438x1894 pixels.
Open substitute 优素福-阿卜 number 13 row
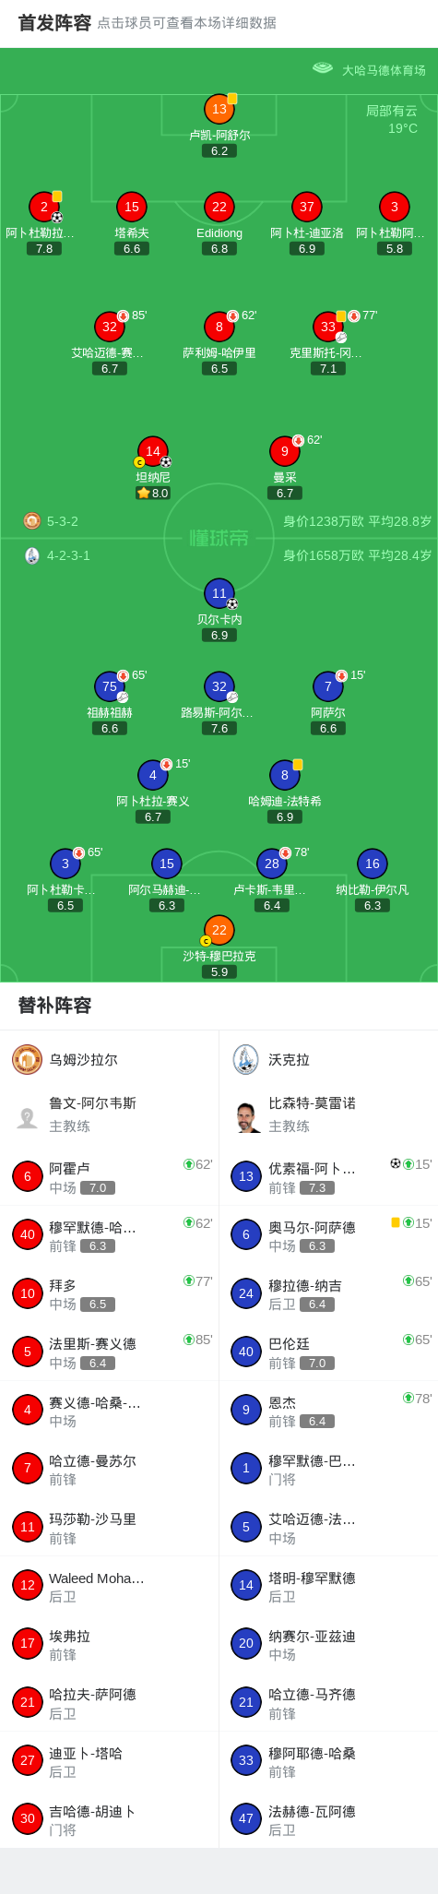328,1176
